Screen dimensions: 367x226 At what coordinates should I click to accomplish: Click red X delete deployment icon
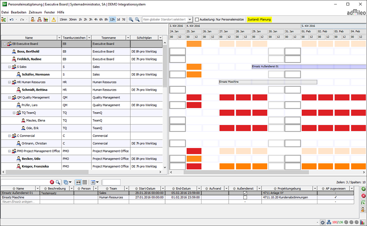tap(363, 196)
